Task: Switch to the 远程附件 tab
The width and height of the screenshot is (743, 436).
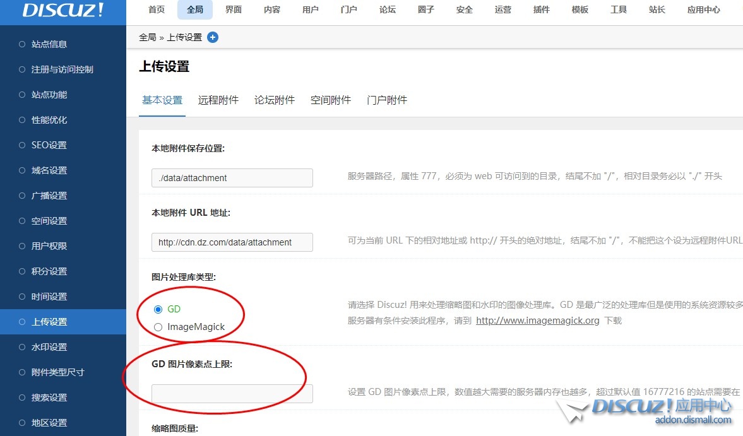Action: click(218, 100)
